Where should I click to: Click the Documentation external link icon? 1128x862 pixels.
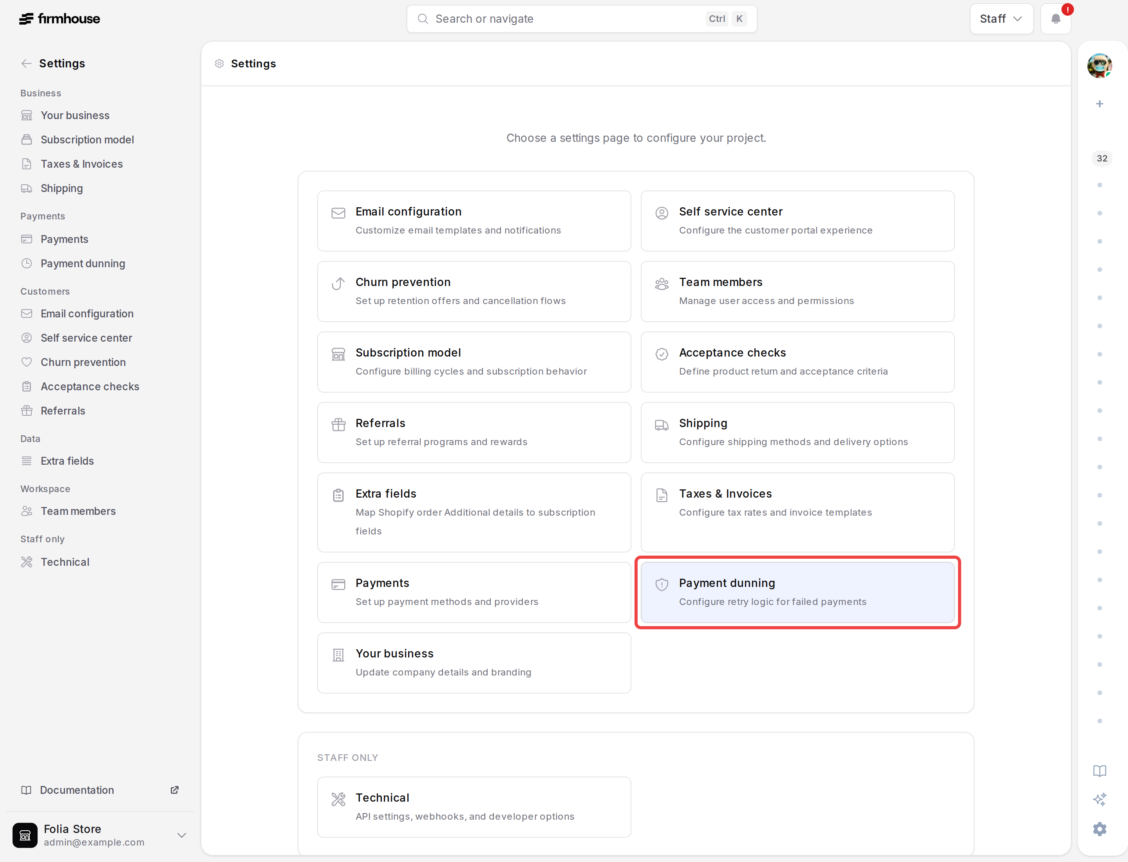174,790
